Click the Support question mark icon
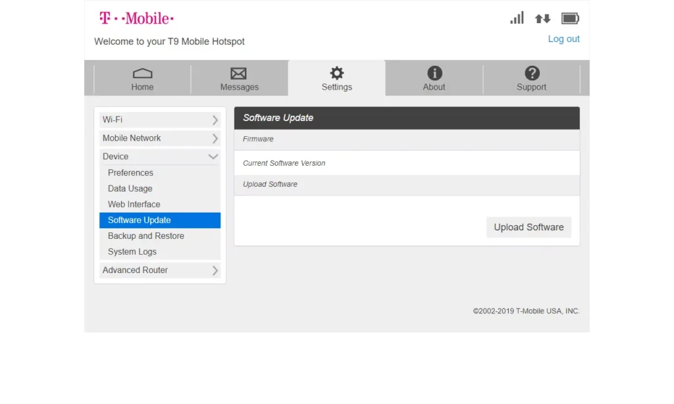The height and width of the screenshot is (404, 674). (x=532, y=73)
